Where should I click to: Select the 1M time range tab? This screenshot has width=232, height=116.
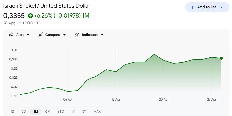[x=36, y=111]
